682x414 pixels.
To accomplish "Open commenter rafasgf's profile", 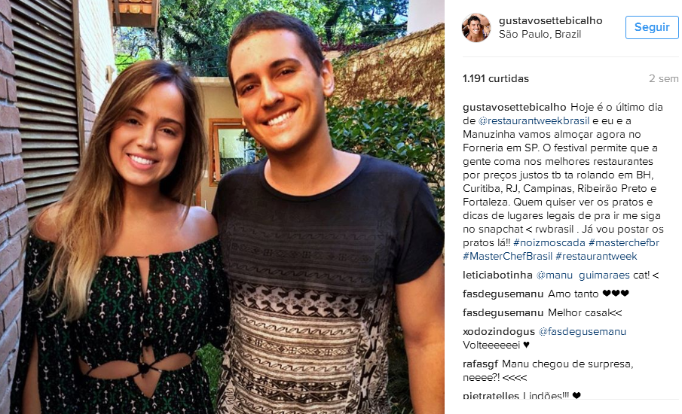I will tap(480, 364).
